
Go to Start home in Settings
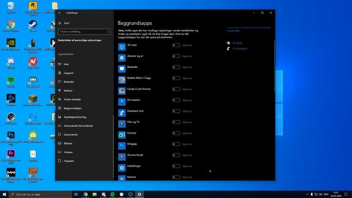(84, 23)
